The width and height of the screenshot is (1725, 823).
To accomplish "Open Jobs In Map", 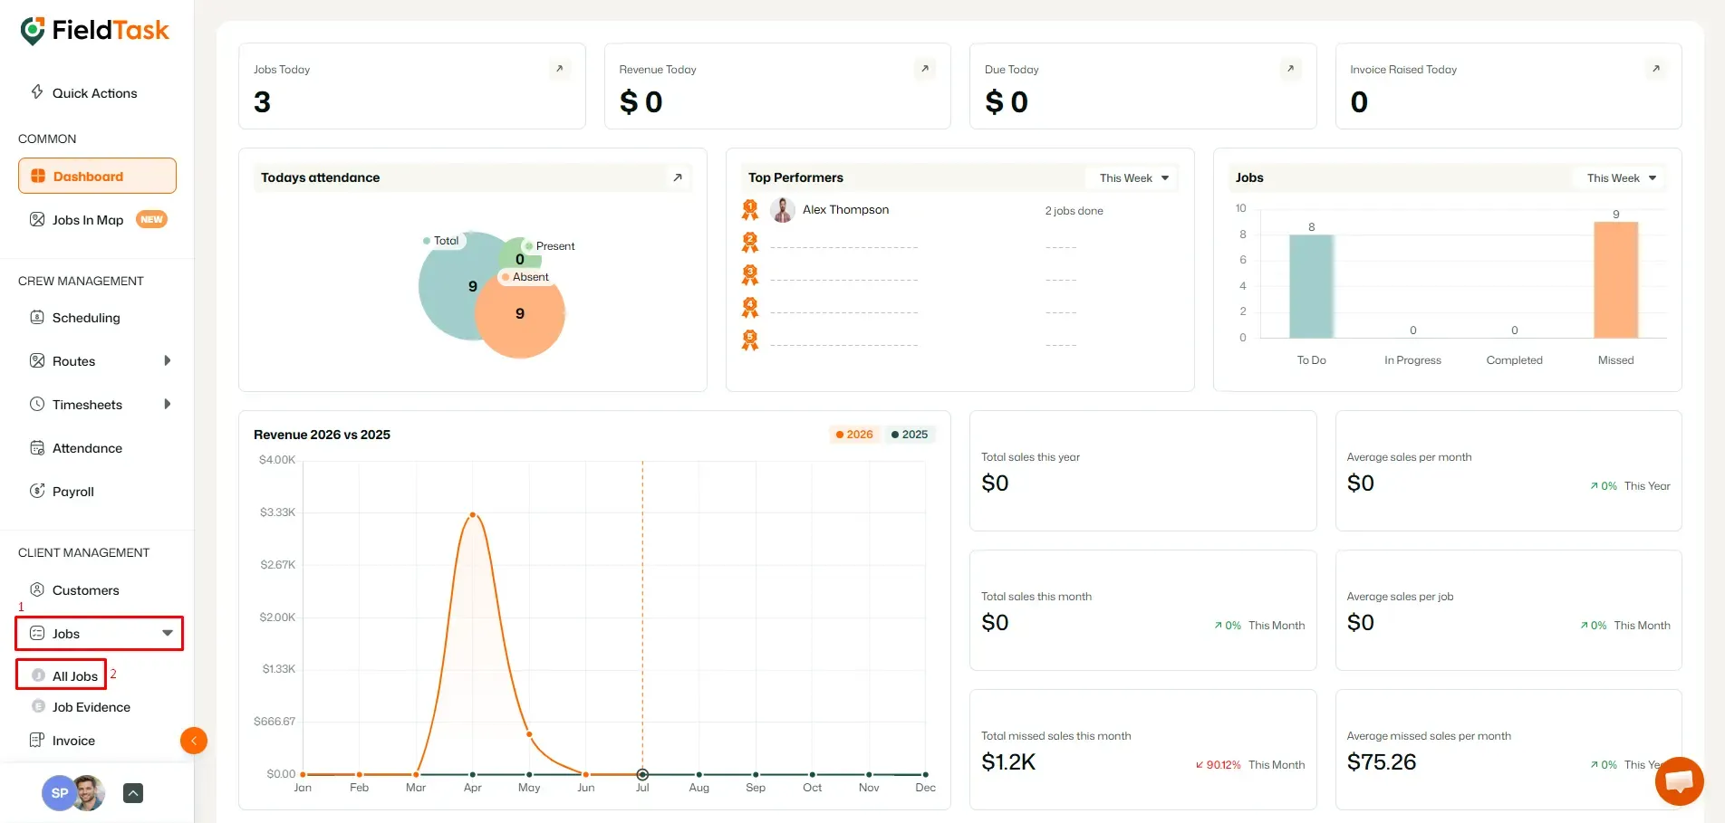I will pyautogui.click(x=88, y=220).
